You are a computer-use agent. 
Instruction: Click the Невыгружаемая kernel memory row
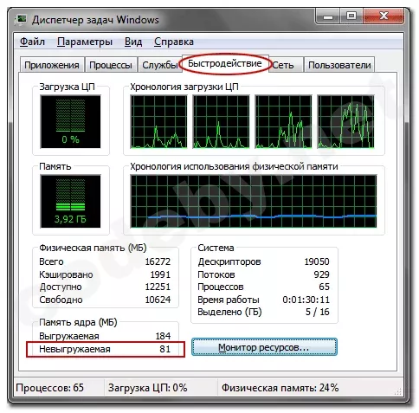106,349
